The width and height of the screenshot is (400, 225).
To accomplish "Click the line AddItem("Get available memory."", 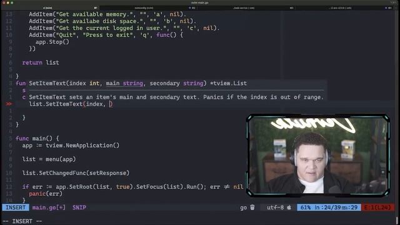I will pyautogui.click(x=107, y=14).
